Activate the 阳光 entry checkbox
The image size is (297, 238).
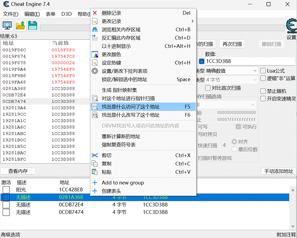[6, 190]
